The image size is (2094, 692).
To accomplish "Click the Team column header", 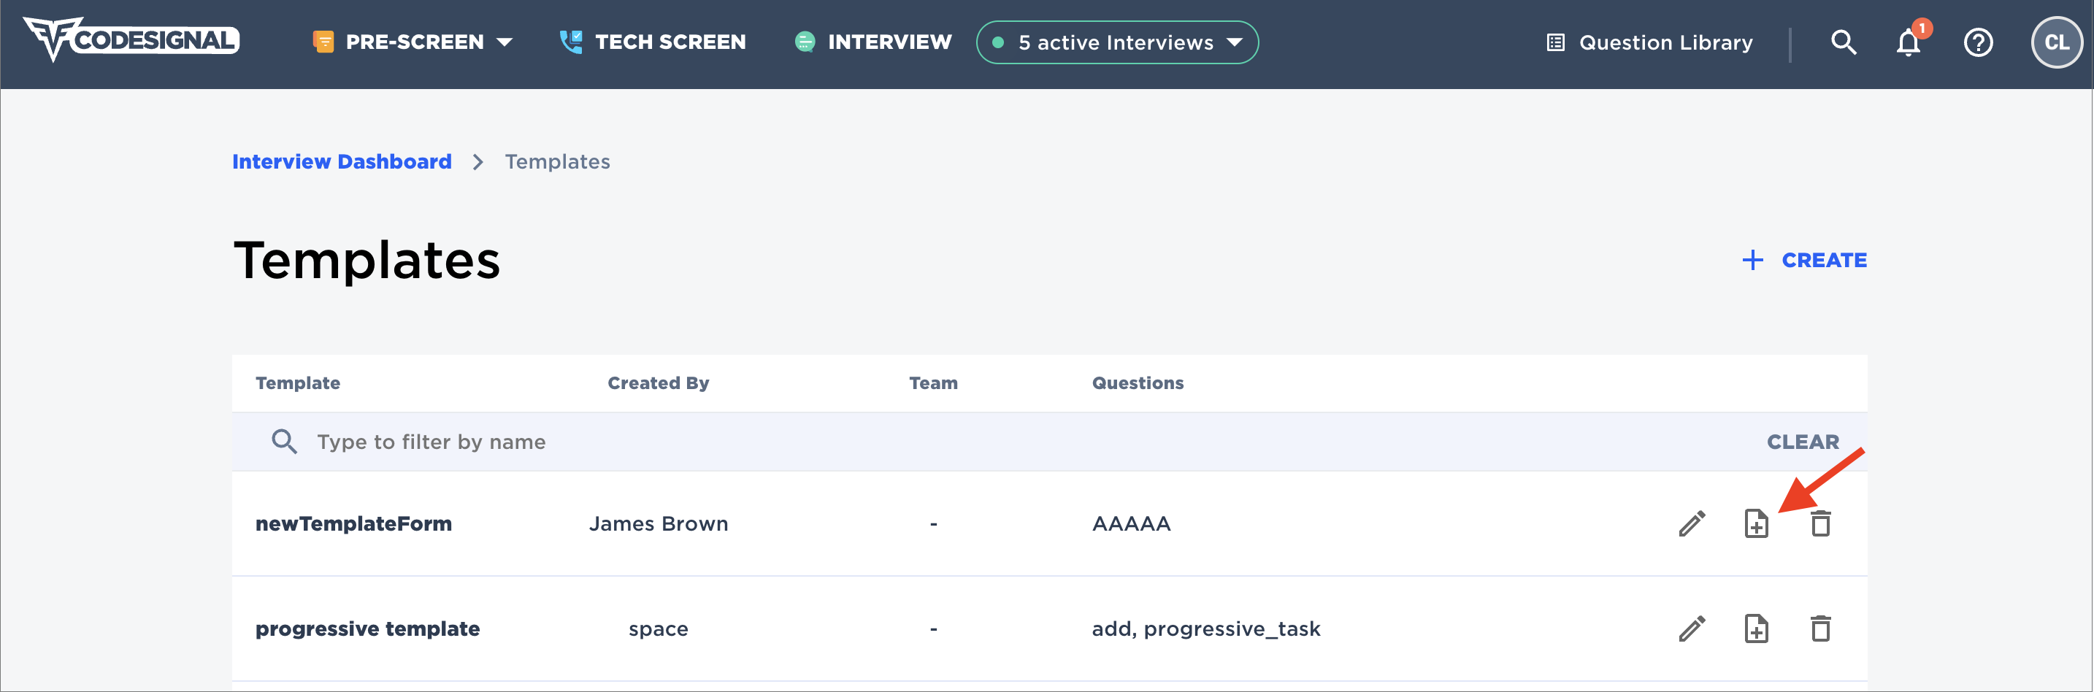I will 933,383.
